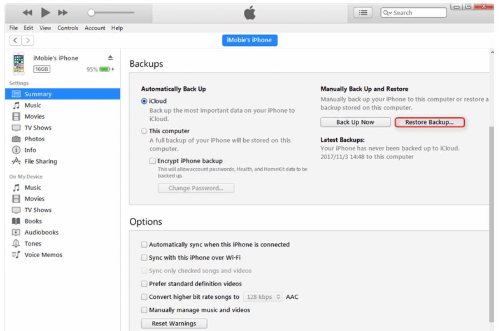Click the vertical scrollbar thumb
The image size is (502, 331).
tap(492, 224)
